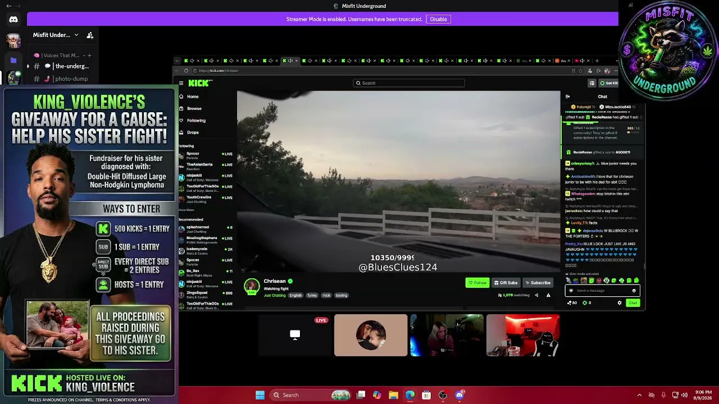
Task: Select the beige avatar participant tile
Action: click(371, 335)
